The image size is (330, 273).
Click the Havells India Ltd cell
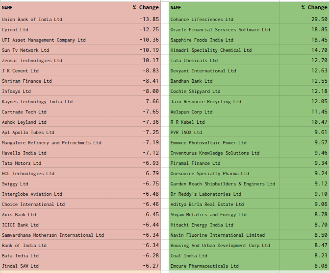coord(55,153)
